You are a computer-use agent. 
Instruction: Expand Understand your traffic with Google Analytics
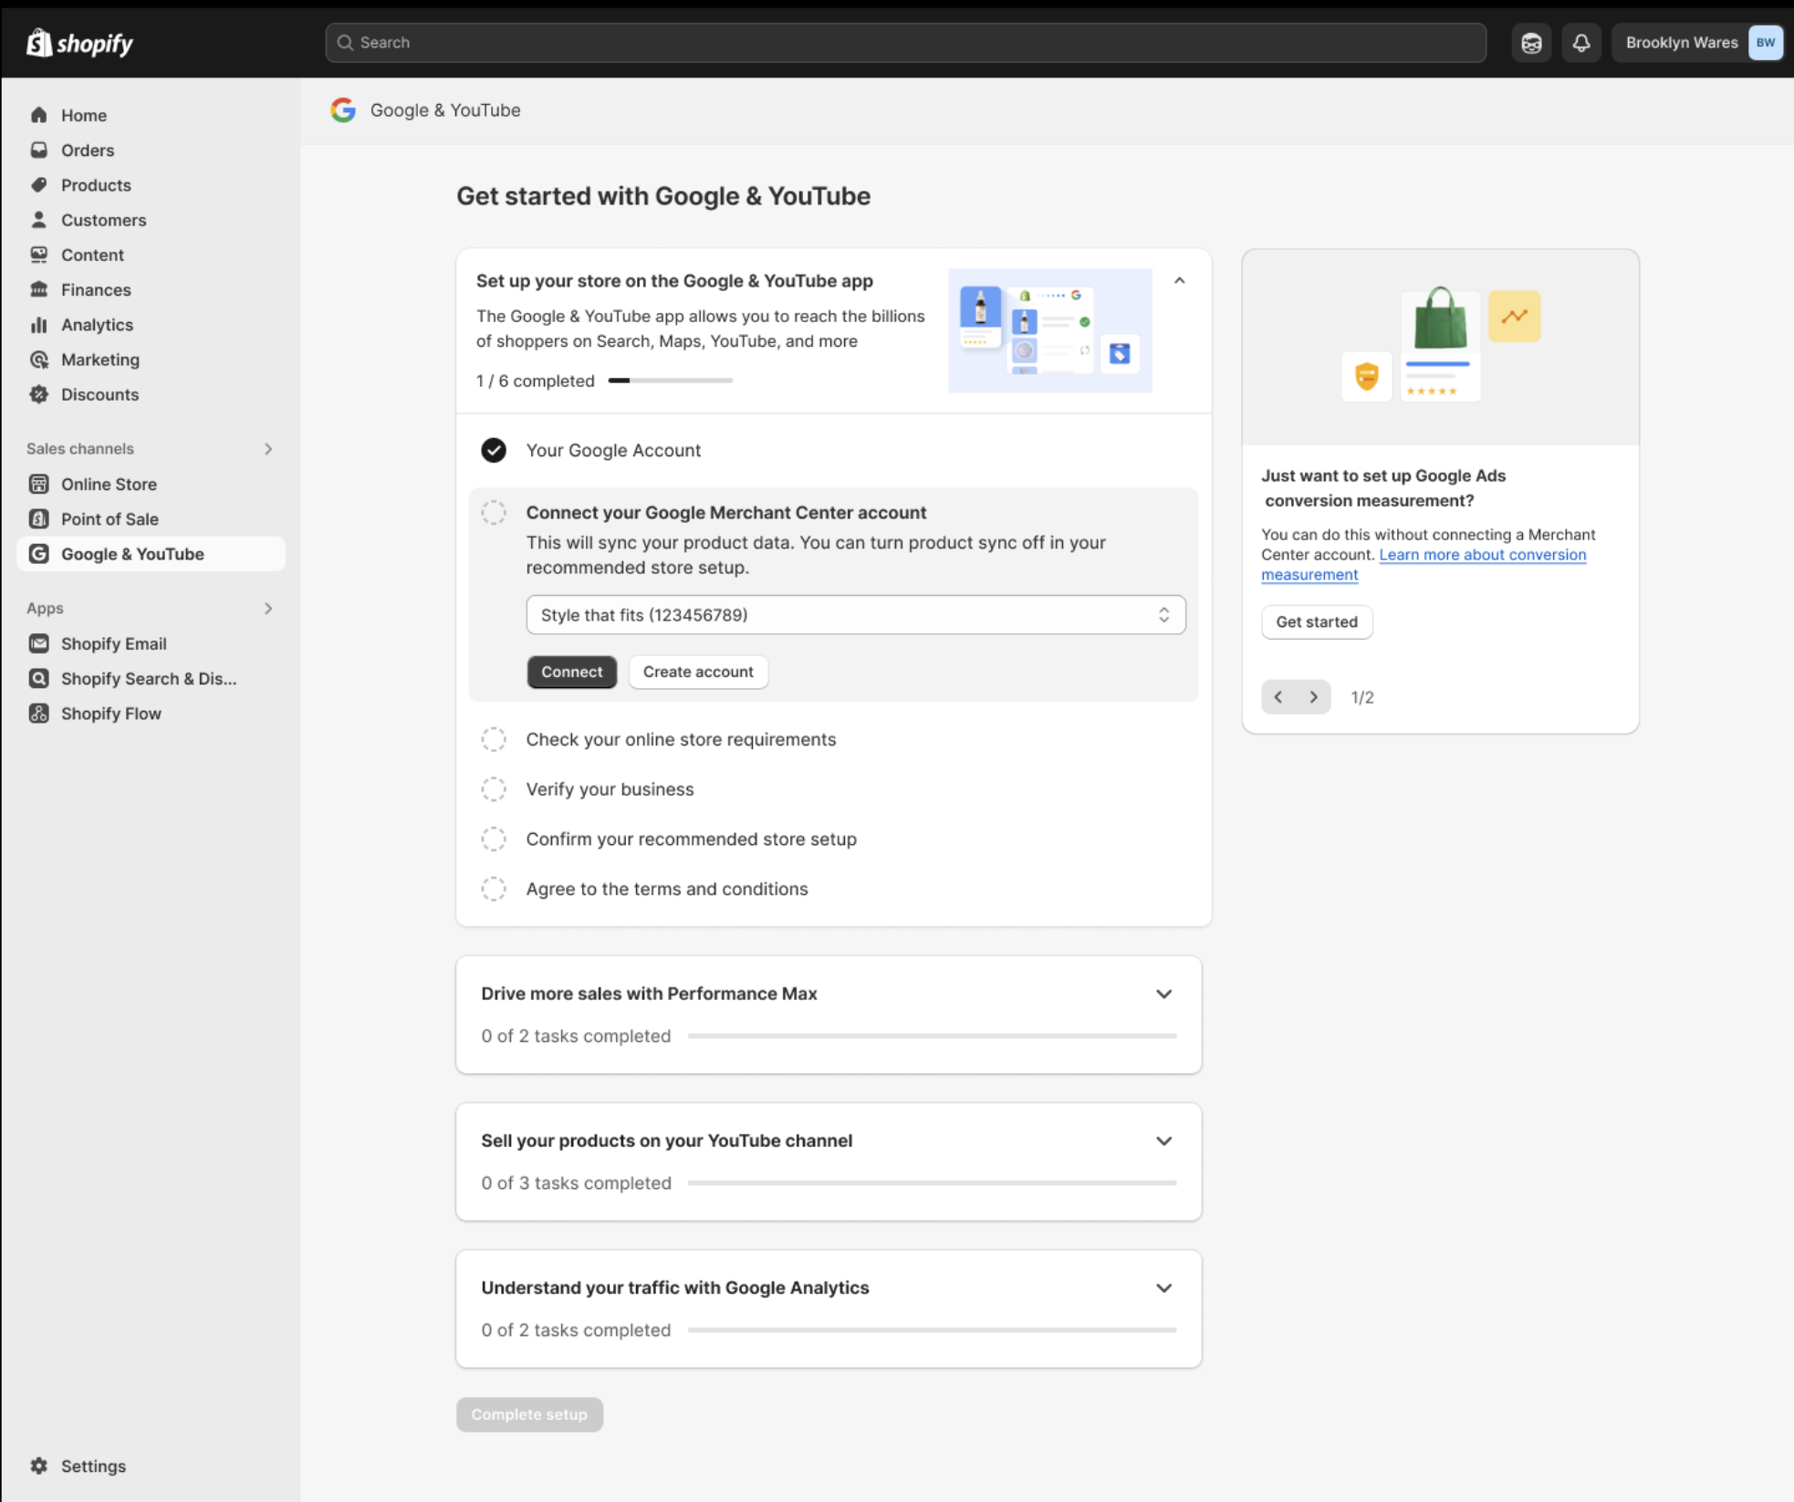click(1163, 1288)
